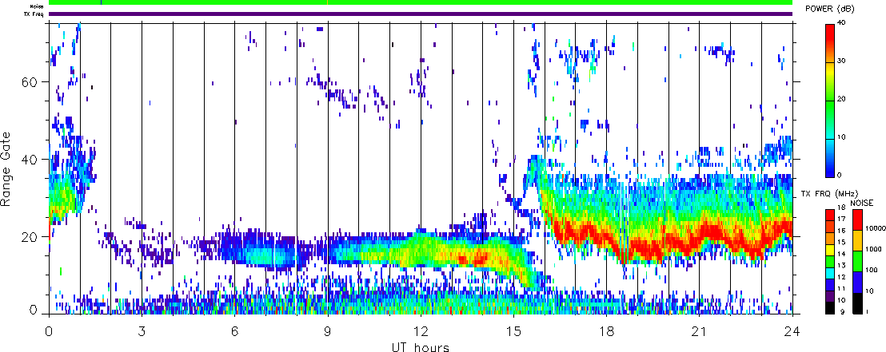Select the '9' tick label on UT hours axis
The width and height of the screenshot is (886, 352).
tap(328, 330)
